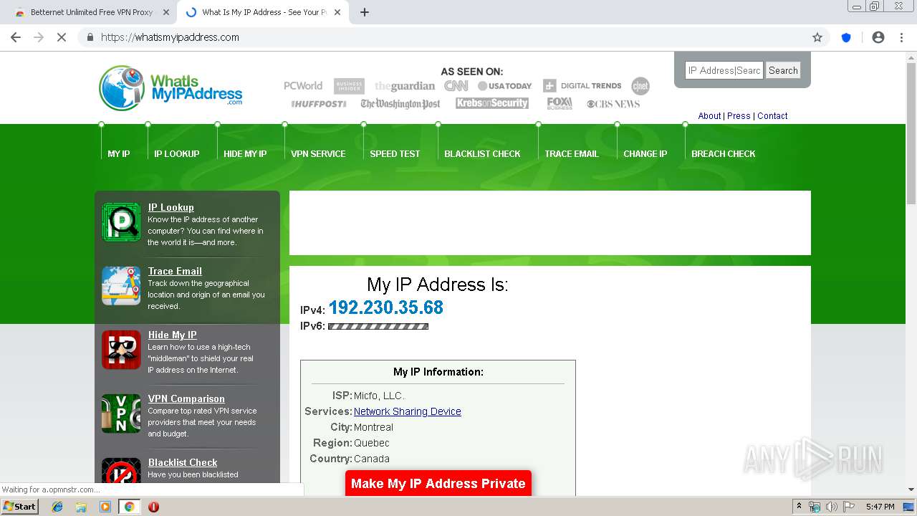
Task: Click the volume speaker tray icon
Action: point(831,507)
